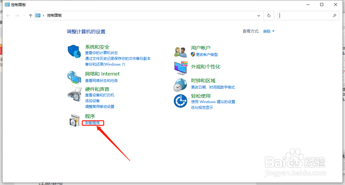
Task: Open the recent locations chevron next to forward
Action: pos(24,15)
